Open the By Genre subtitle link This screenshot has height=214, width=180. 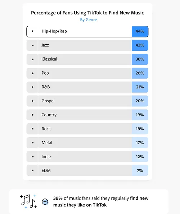click(89, 20)
